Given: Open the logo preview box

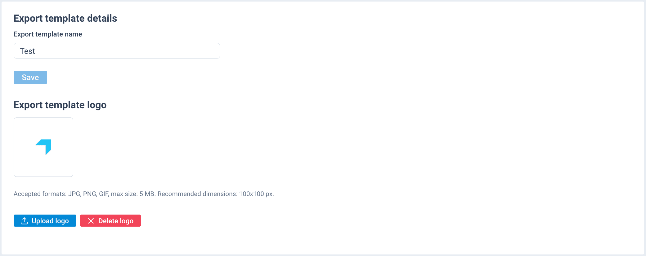Looking at the screenshot, I should coord(43,147).
